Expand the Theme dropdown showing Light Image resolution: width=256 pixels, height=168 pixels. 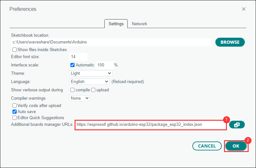pyautogui.click(x=91, y=73)
